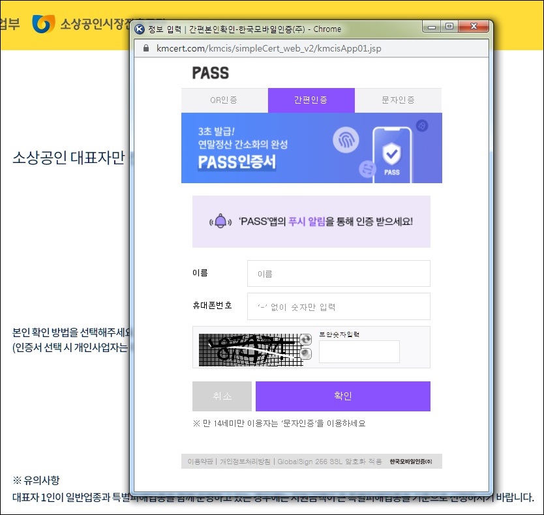Refresh the captcha image
Viewport: 544px width, 515px height.
tap(306, 340)
